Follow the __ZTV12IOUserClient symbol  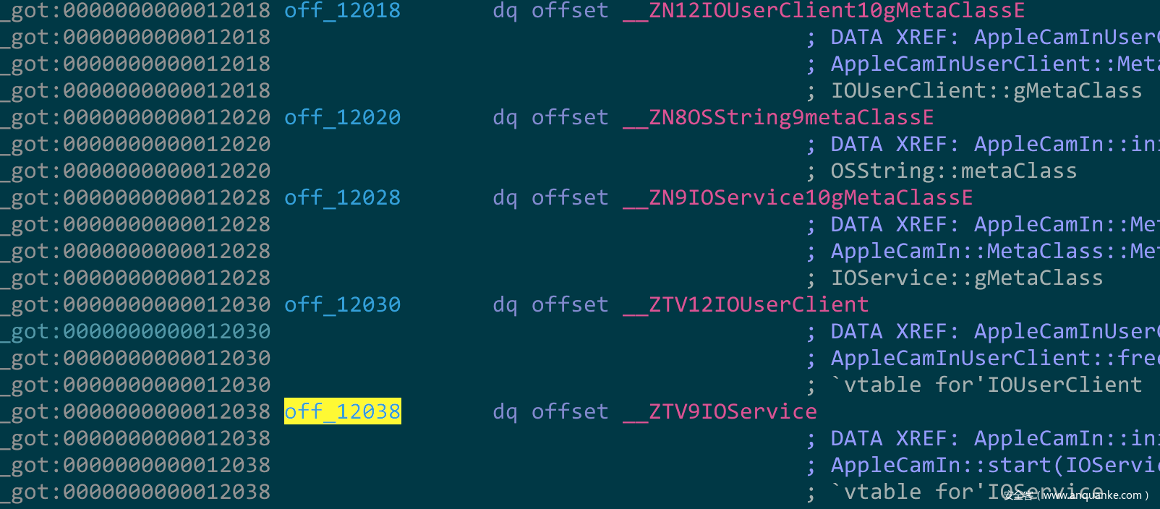[x=746, y=304]
